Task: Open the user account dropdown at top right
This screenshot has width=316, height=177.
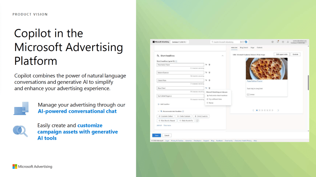Action: click(x=299, y=42)
